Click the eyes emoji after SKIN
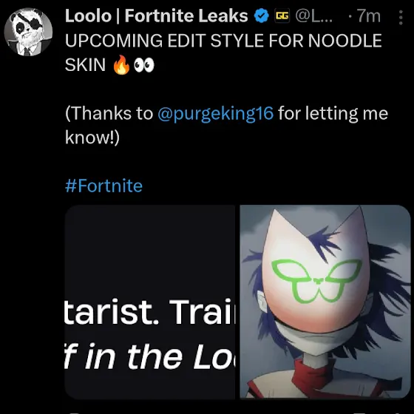 pyautogui.click(x=144, y=65)
